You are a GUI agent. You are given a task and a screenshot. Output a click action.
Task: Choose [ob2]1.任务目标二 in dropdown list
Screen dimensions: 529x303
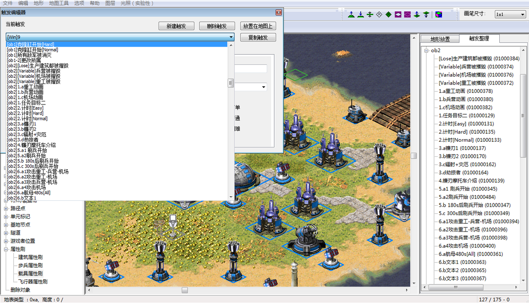(117, 103)
